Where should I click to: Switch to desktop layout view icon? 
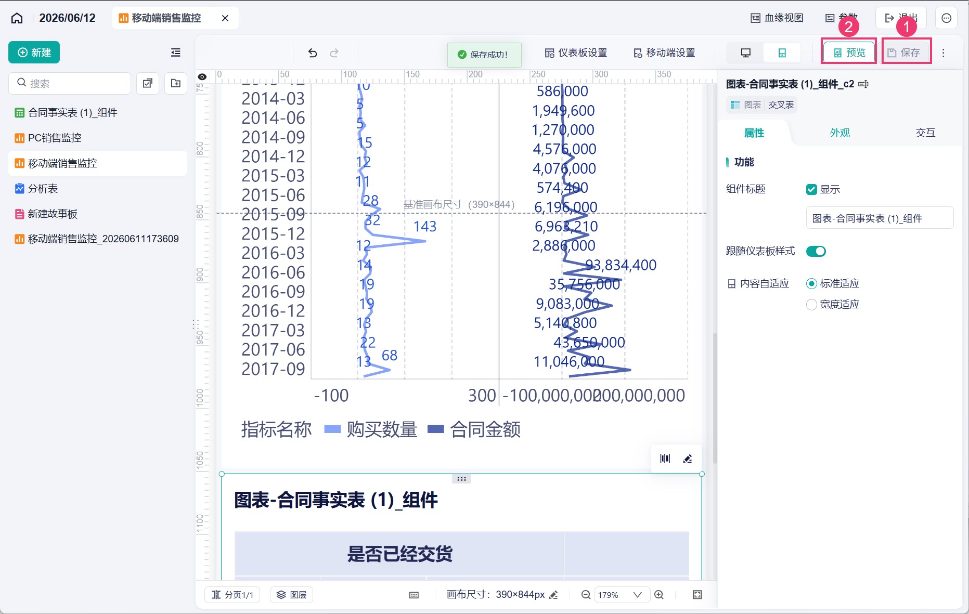click(746, 53)
